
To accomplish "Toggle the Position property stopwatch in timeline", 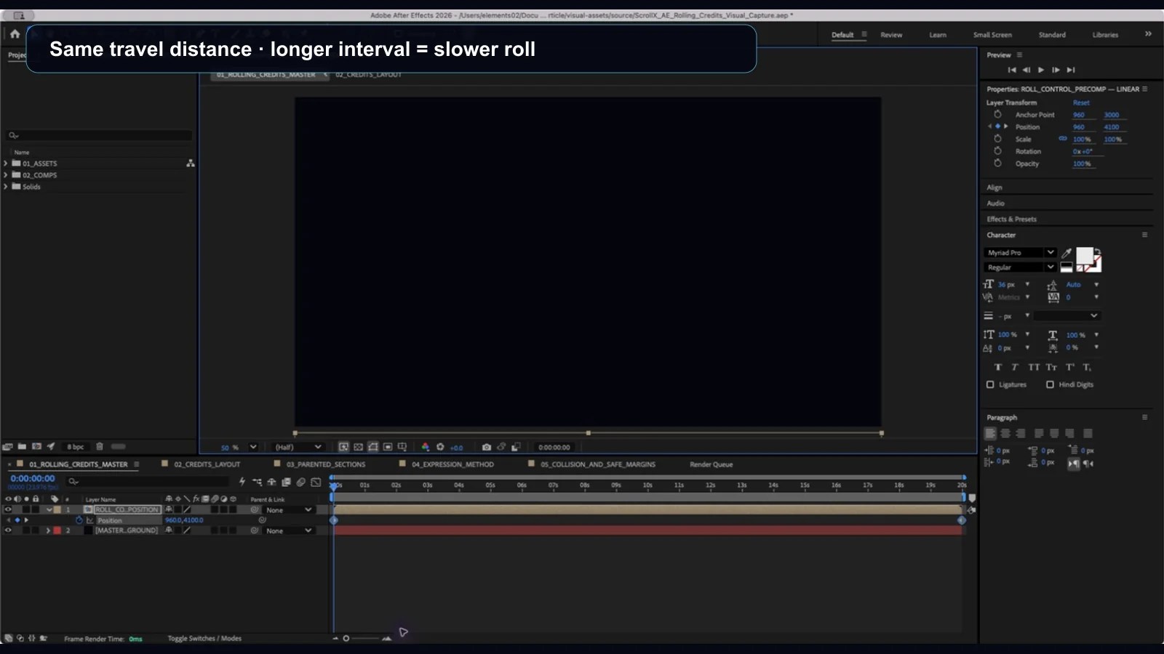I will 79,520.
